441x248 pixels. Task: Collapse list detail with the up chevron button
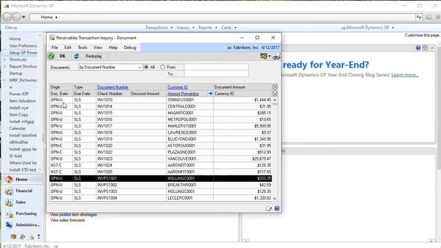point(275,87)
